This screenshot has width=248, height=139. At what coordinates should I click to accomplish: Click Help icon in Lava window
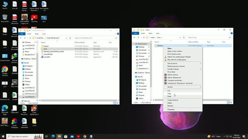pos(232,33)
